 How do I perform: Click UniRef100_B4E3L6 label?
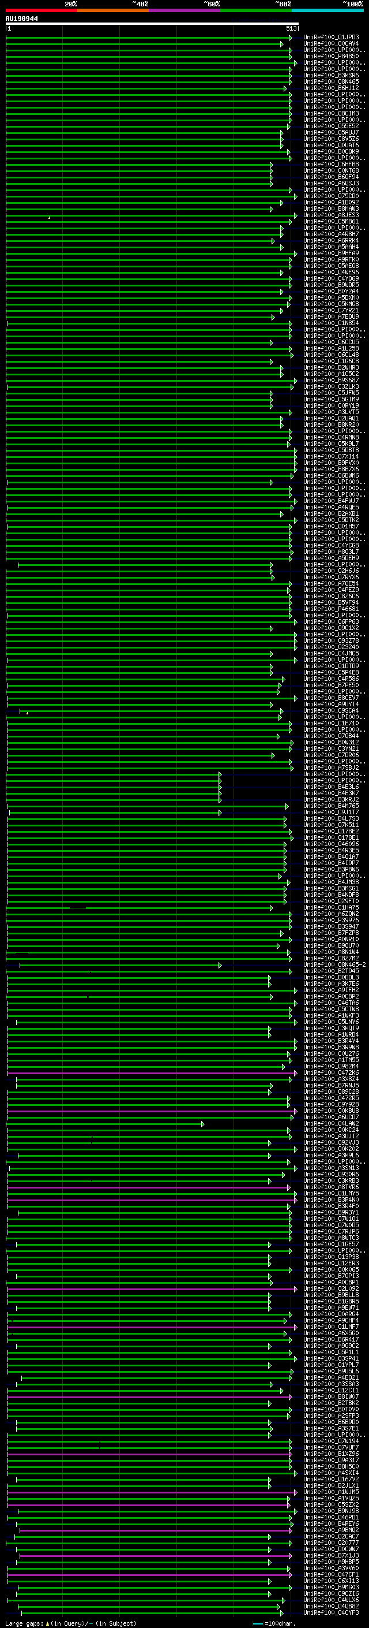[331, 787]
